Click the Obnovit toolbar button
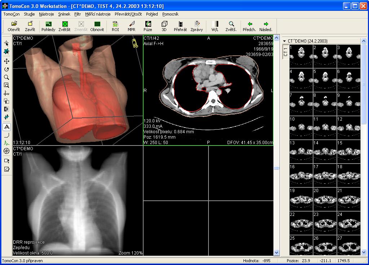 point(97,26)
